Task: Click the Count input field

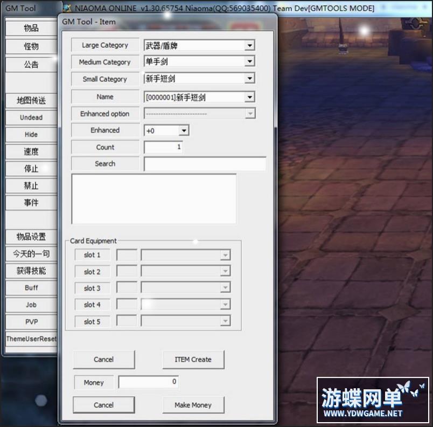Action: point(163,147)
